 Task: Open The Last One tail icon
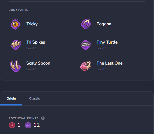coord(86,66)
